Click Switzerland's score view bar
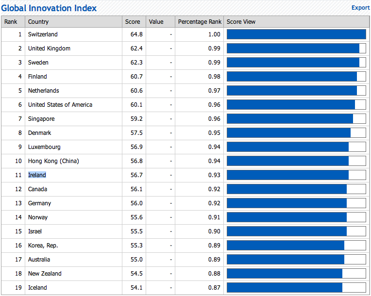371x296 pixels. click(x=296, y=34)
